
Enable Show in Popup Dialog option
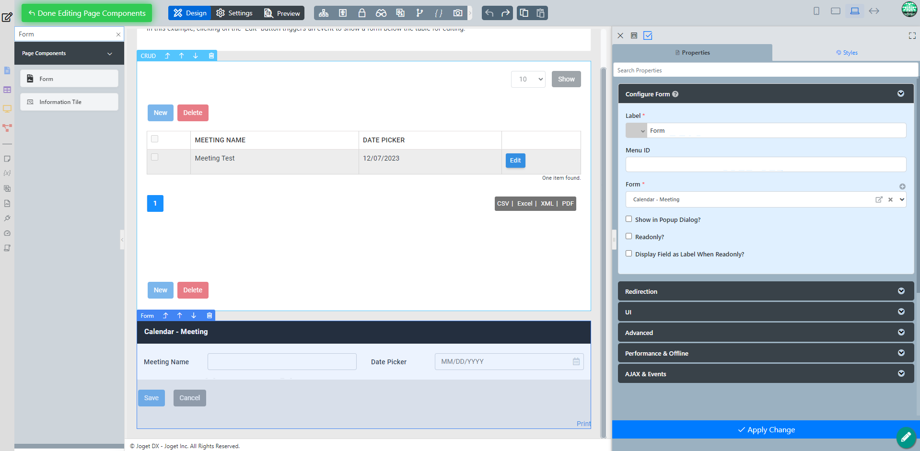pos(629,219)
